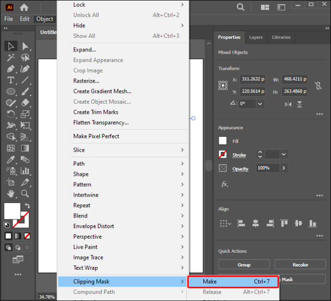
Task: Click the search magnifier icon
Action: [x=240, y=7]
